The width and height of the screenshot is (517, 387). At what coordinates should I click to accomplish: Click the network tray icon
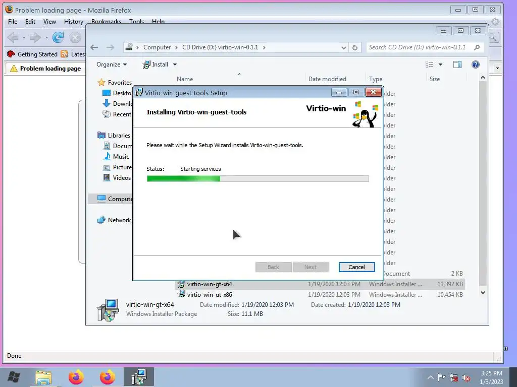click(x=454, y=377)
